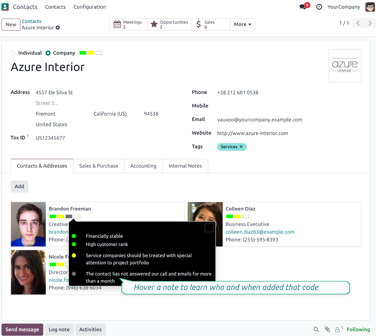Select the Company radio button

click(x=48, y=53)
